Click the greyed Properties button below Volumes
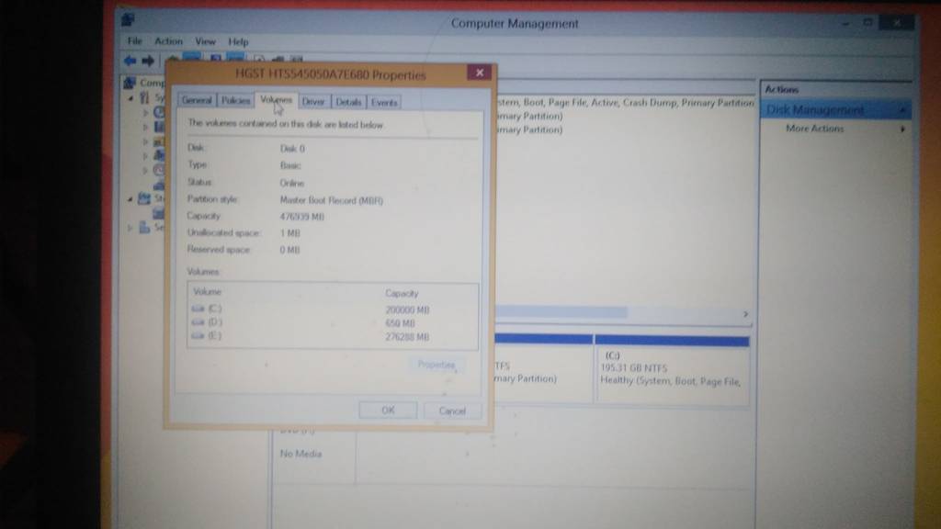This screenshot has width=941, height=529. click(x=436, y=365)
